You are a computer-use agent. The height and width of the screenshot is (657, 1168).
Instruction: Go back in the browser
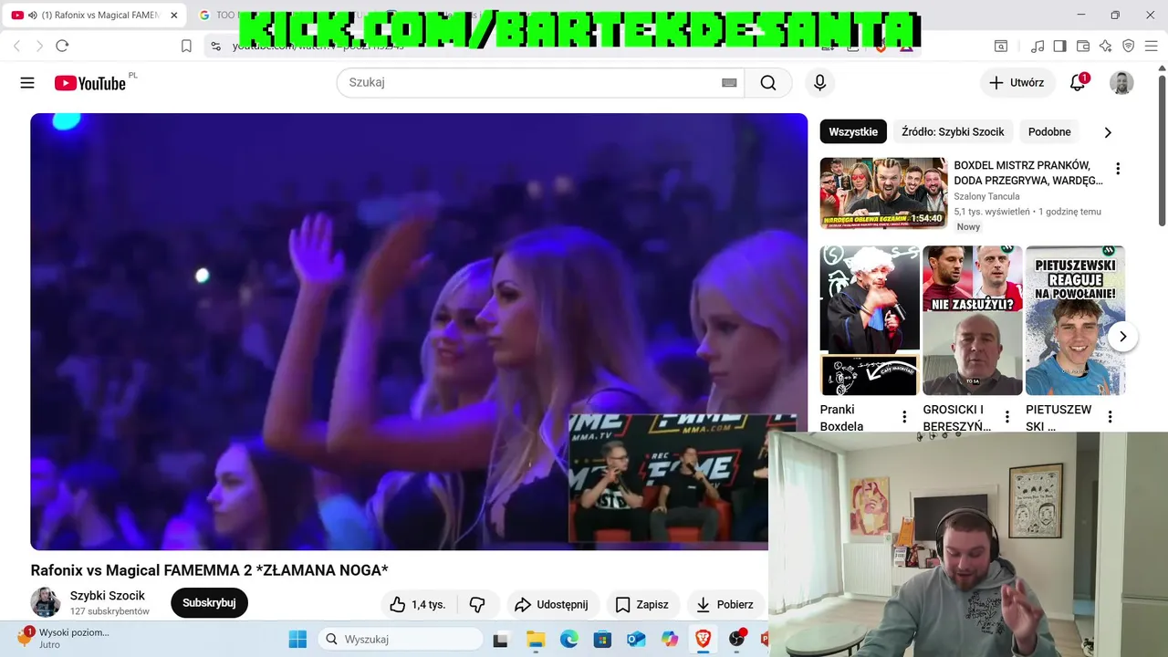(x=16, y=46)
